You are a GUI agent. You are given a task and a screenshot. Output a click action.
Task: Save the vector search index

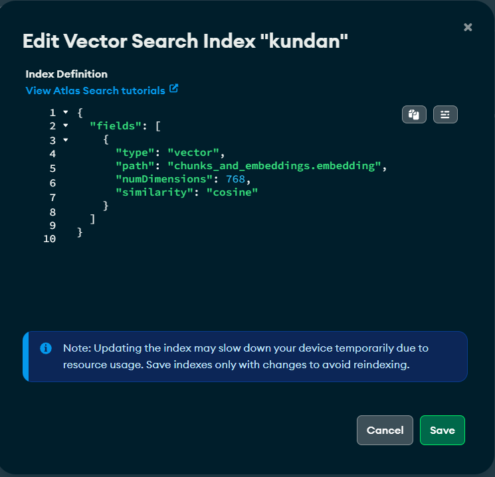click(x=442, y=430)
